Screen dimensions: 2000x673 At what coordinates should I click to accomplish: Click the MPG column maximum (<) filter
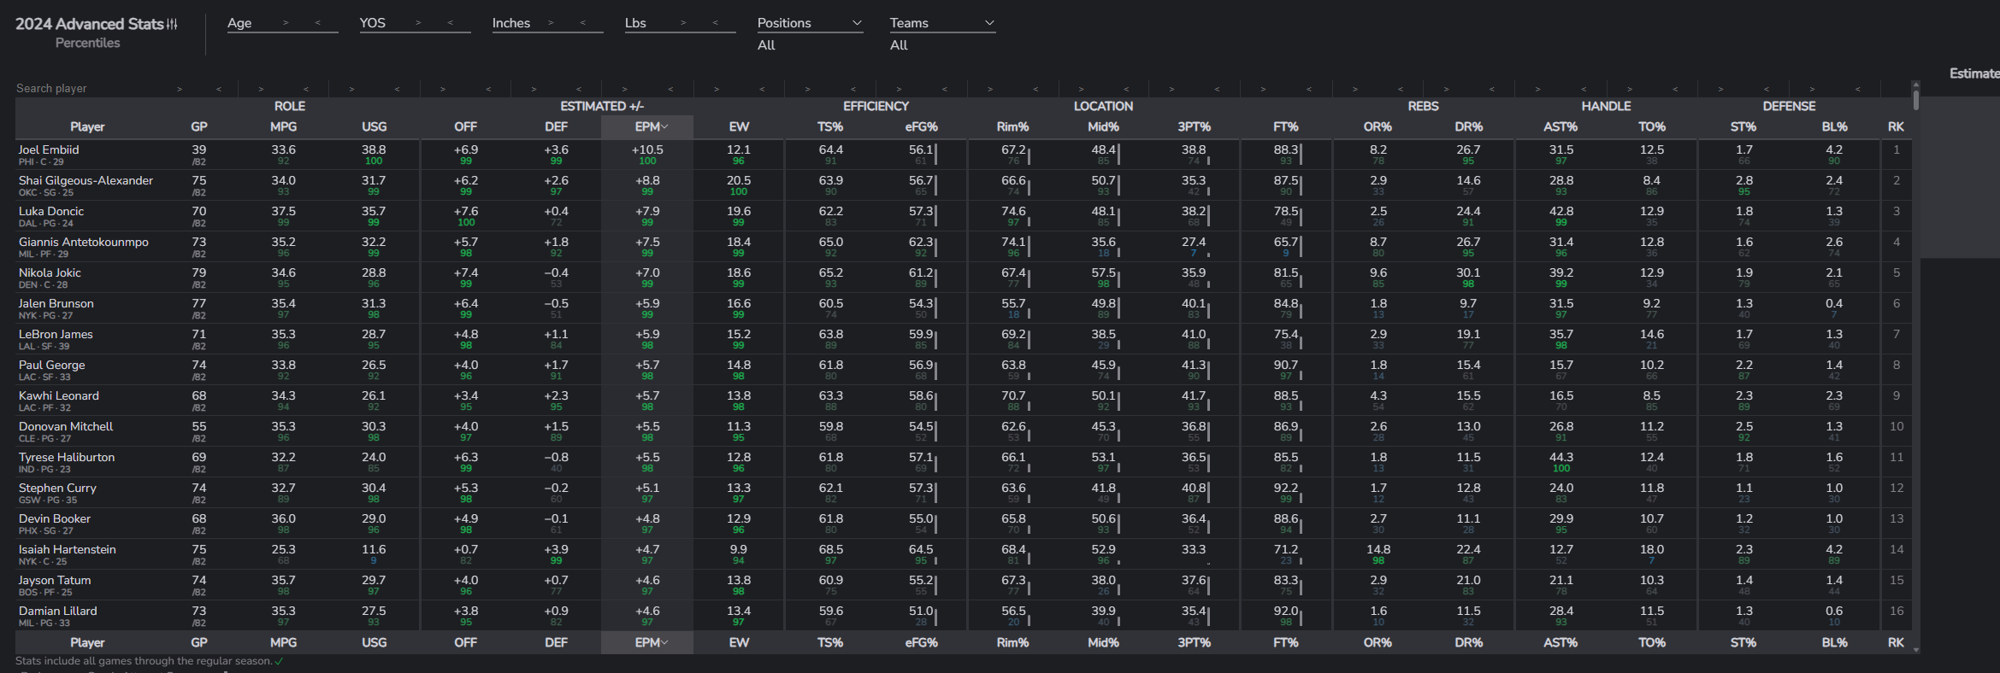pos(306,89)
